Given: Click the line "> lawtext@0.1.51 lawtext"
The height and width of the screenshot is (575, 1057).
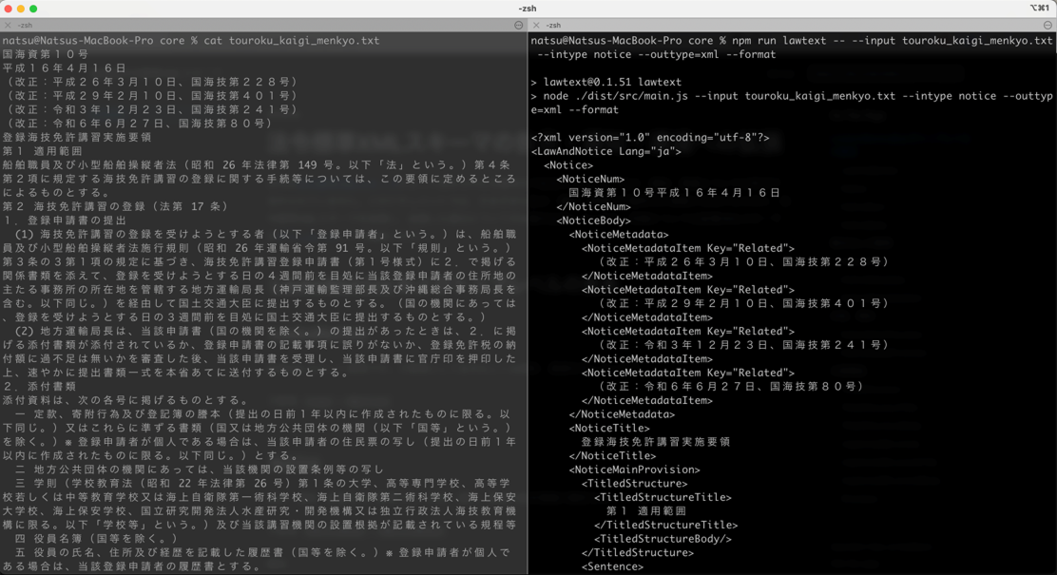Looking at the screenshot, I should 606,82.
